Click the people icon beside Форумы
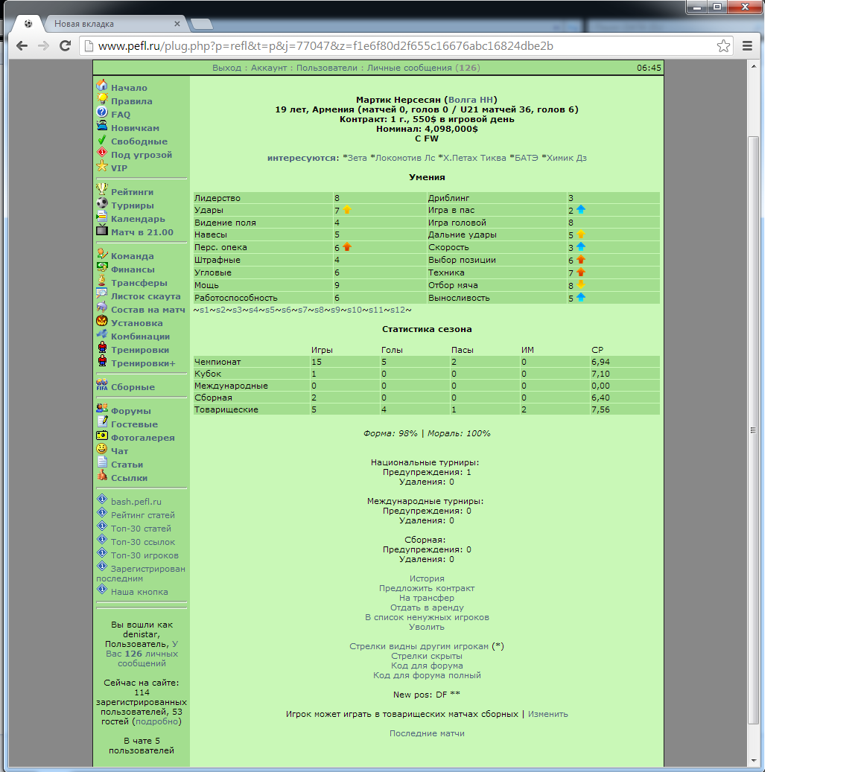This screenshot has height=772, width=858. click(102, 409)
